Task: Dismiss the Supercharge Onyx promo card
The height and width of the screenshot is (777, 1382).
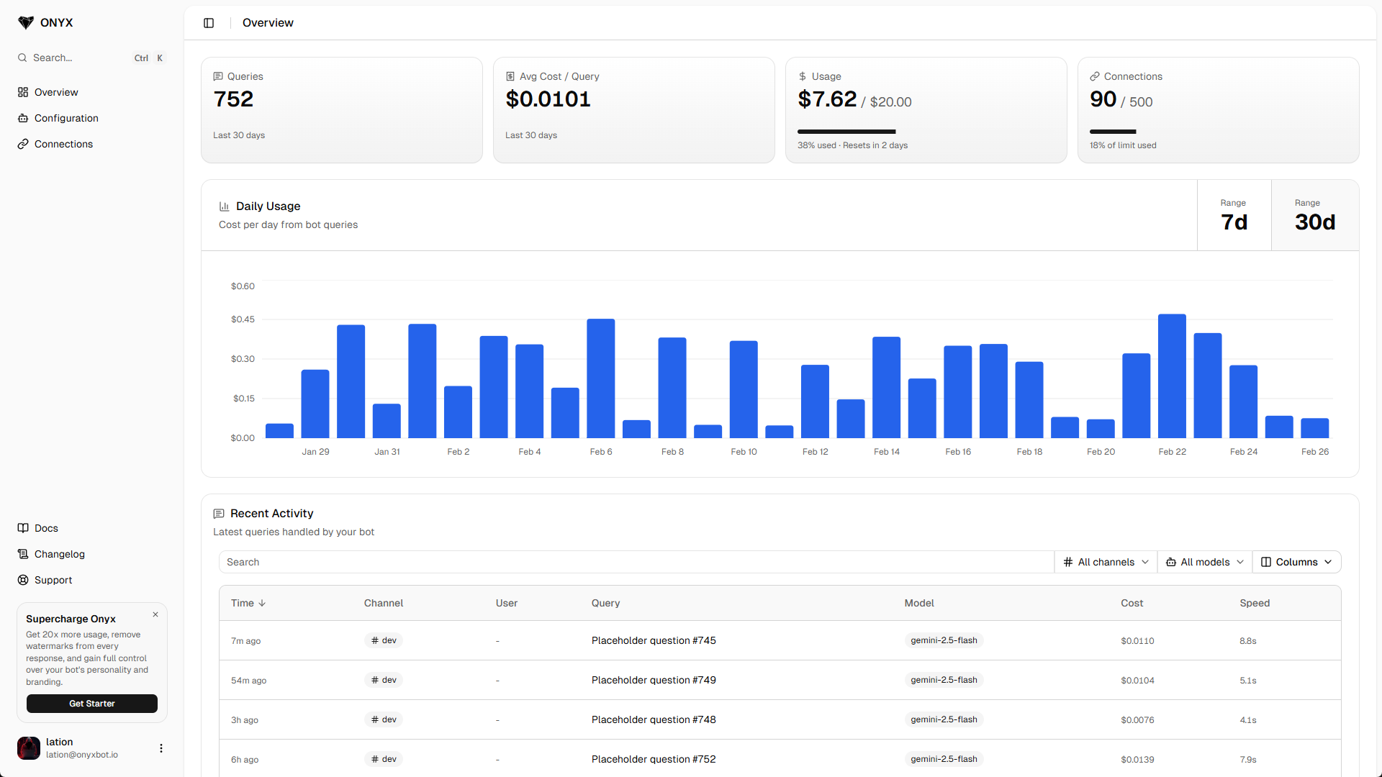Action: pos(155,614)
